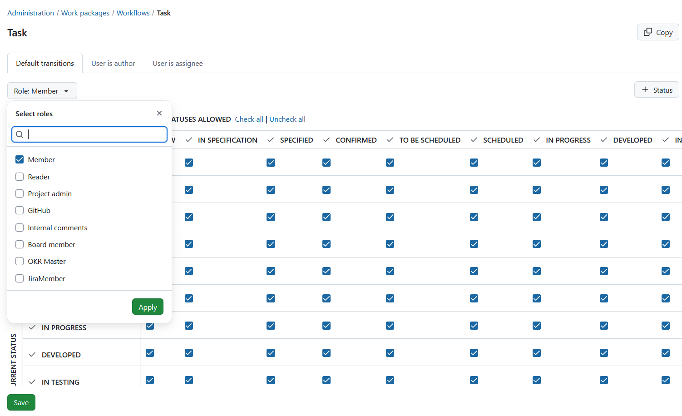Check the JiraMember role checkbox
The image size is (682, 416).
pos(20,278)
